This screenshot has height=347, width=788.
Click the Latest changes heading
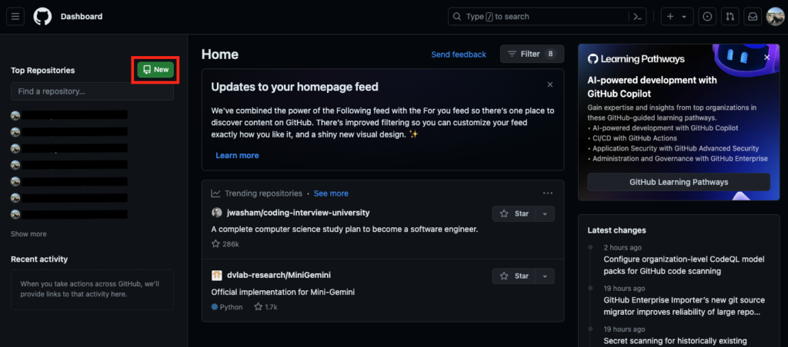(616, 230)
